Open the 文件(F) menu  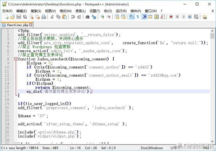pos(7,11)
